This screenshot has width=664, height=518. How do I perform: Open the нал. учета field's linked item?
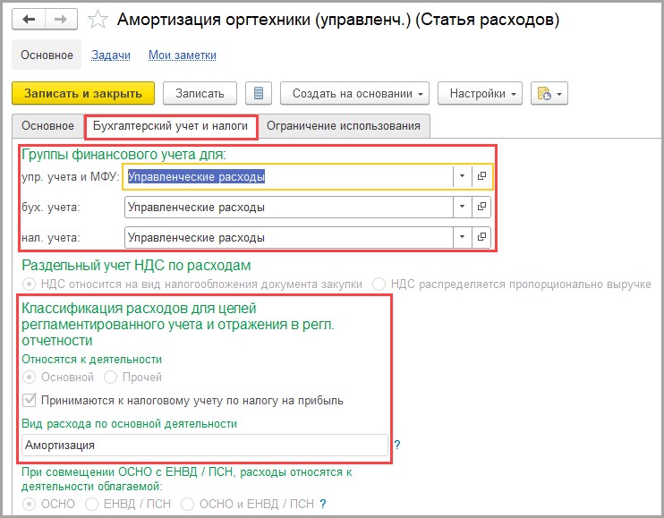click(481, 237)
